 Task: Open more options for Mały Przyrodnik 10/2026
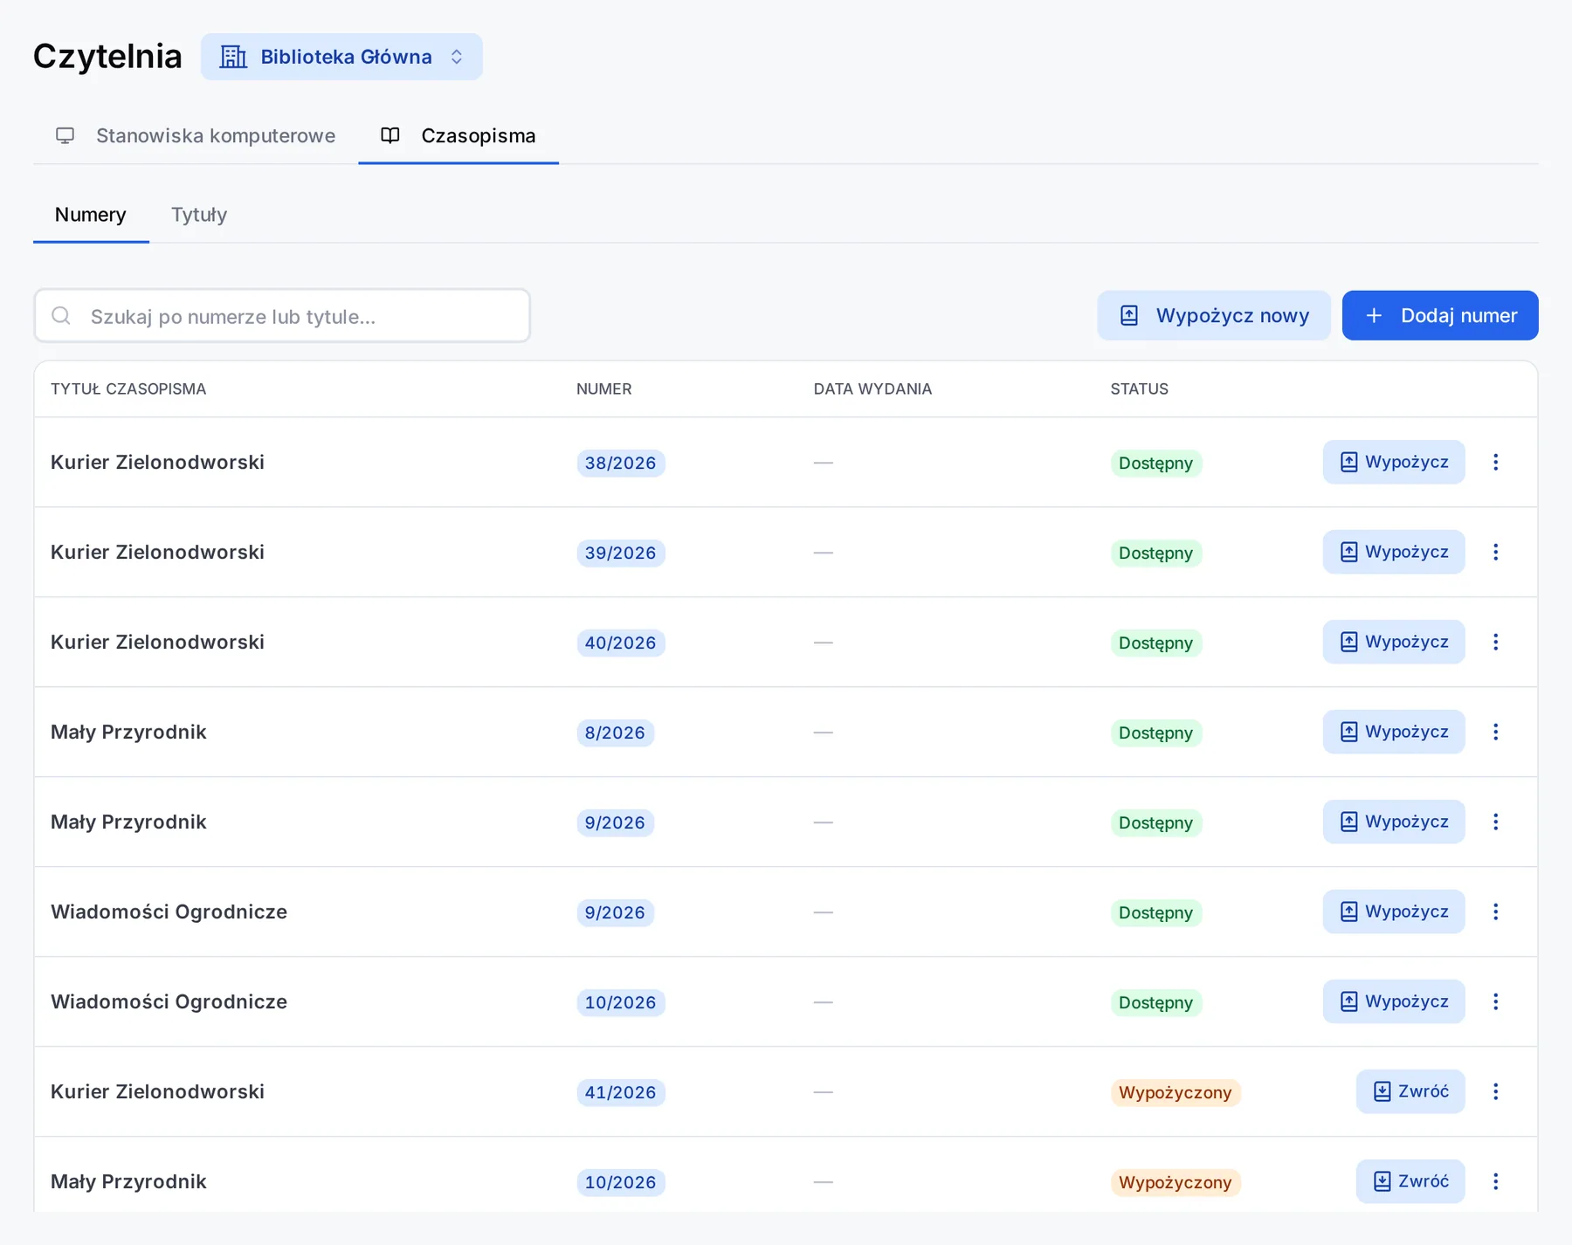pos(1495,1181)
